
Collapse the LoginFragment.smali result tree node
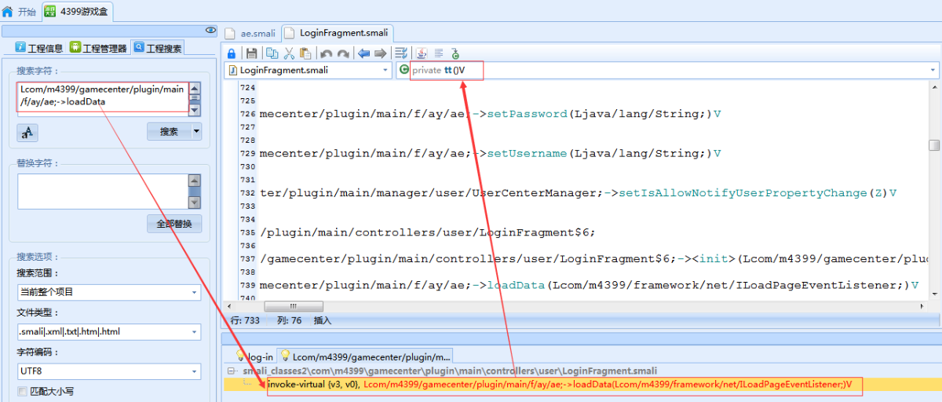[231, 371]
